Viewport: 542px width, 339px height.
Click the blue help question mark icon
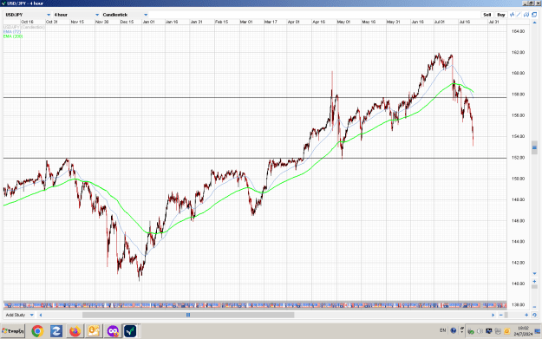(454, 330)
